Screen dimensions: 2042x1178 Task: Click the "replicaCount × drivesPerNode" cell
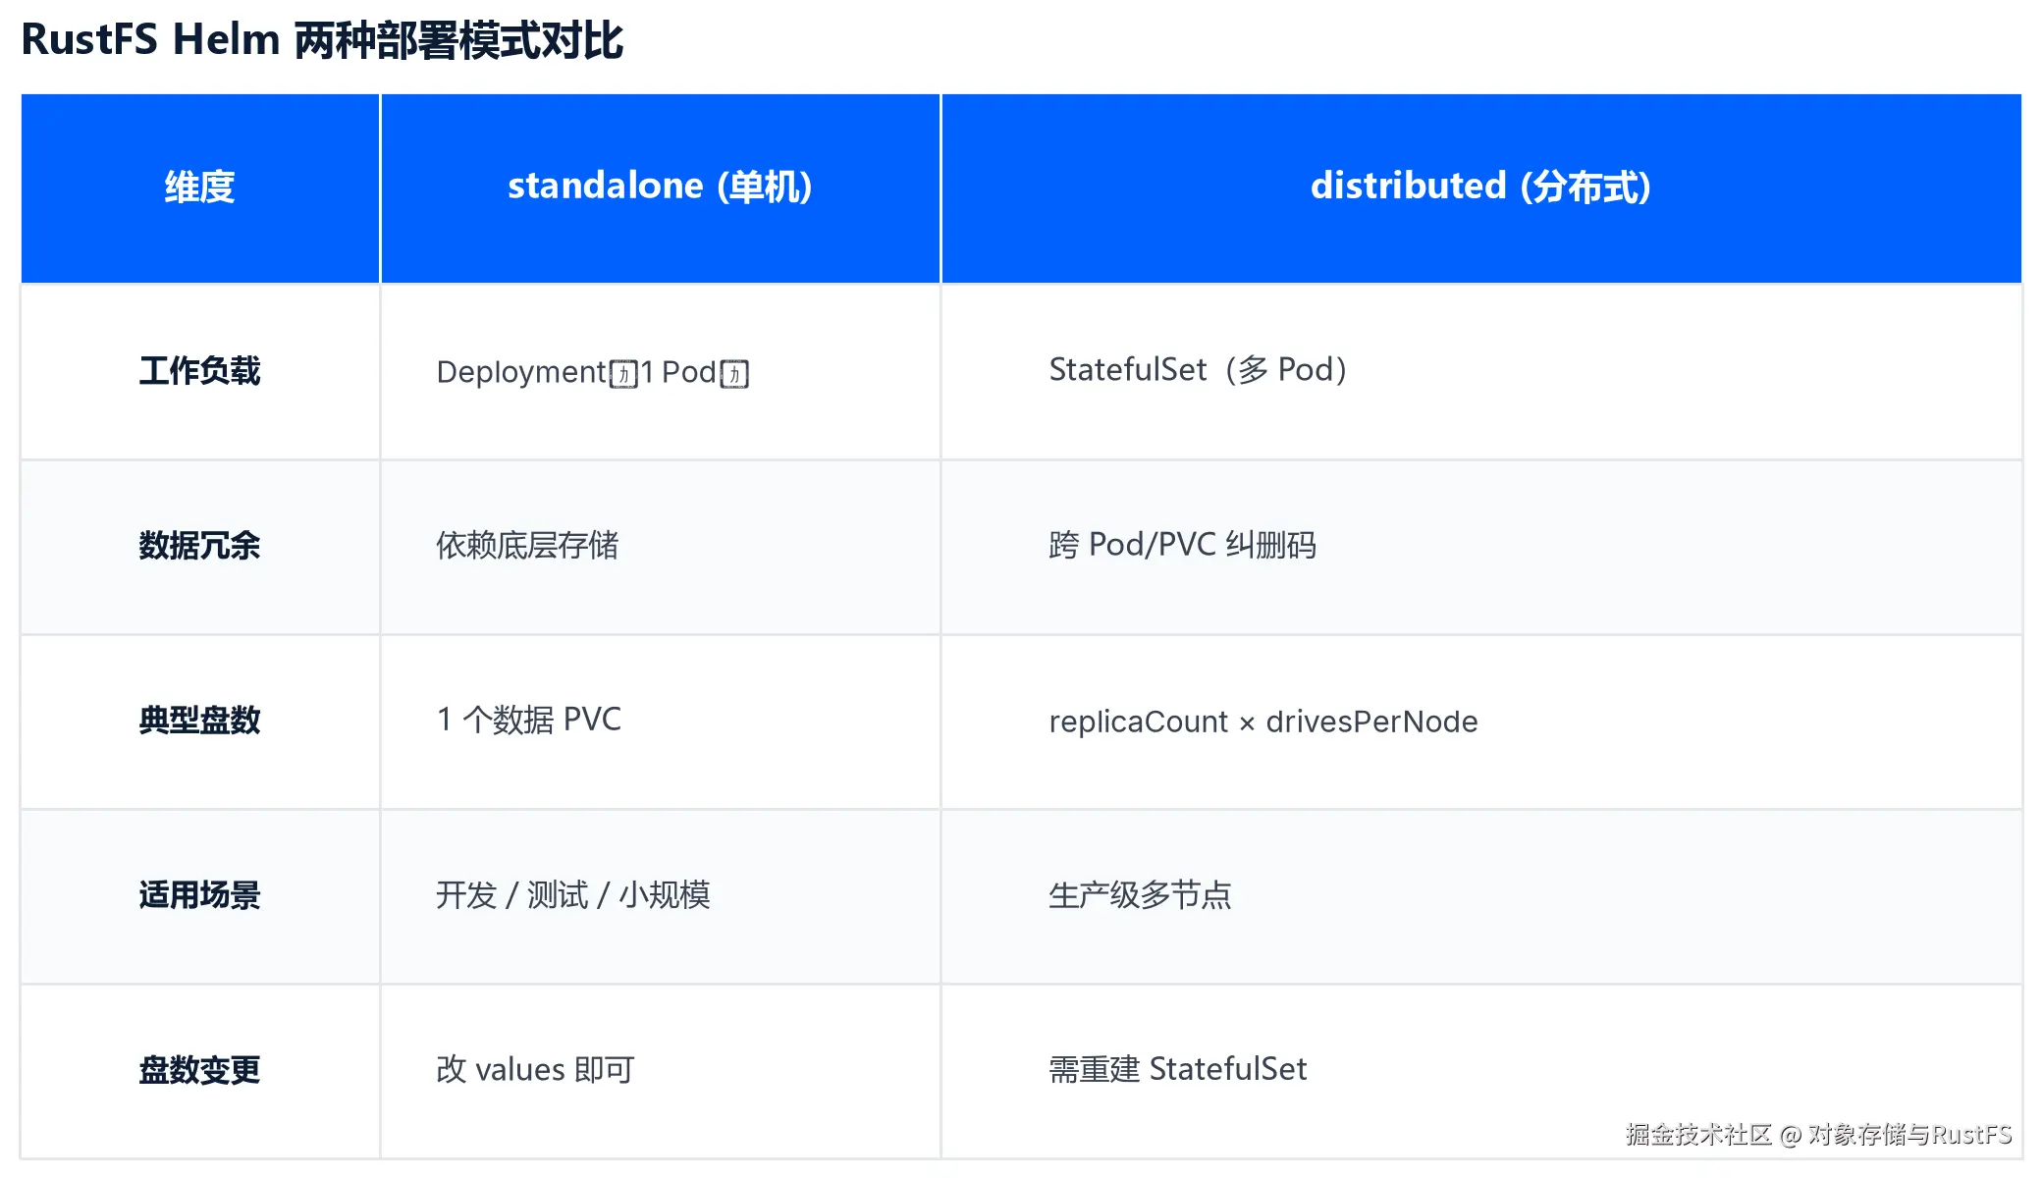(x=1481, y=721)
